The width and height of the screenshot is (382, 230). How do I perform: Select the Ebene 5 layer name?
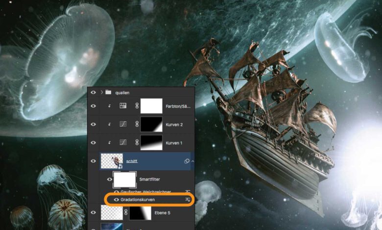point(163,213)
